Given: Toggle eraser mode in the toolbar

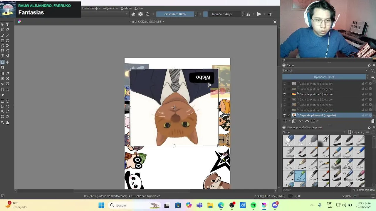Looking at the screenshot, I should 133,14.
